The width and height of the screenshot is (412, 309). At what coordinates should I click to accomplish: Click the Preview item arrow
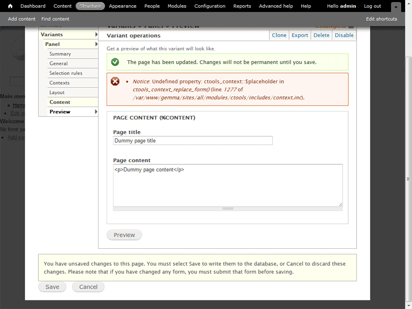[x=96, y=112]
